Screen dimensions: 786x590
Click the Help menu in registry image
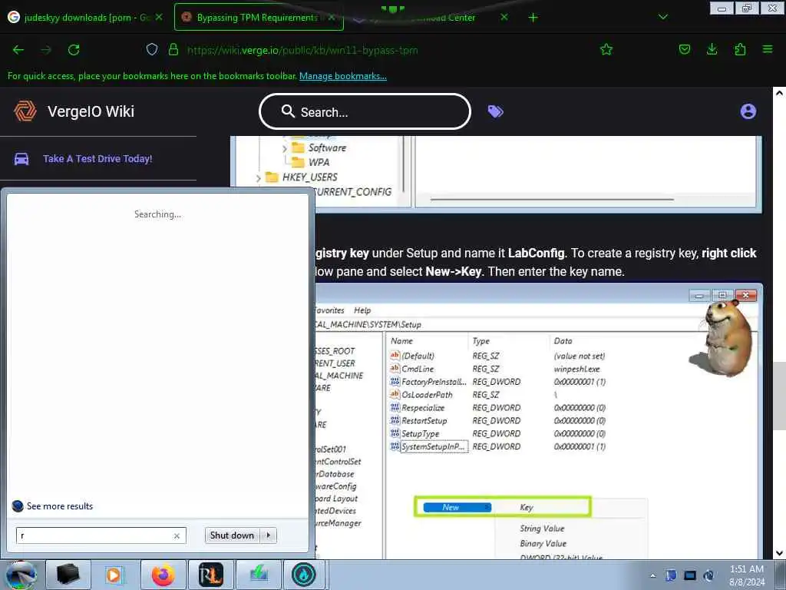point(362,310)
